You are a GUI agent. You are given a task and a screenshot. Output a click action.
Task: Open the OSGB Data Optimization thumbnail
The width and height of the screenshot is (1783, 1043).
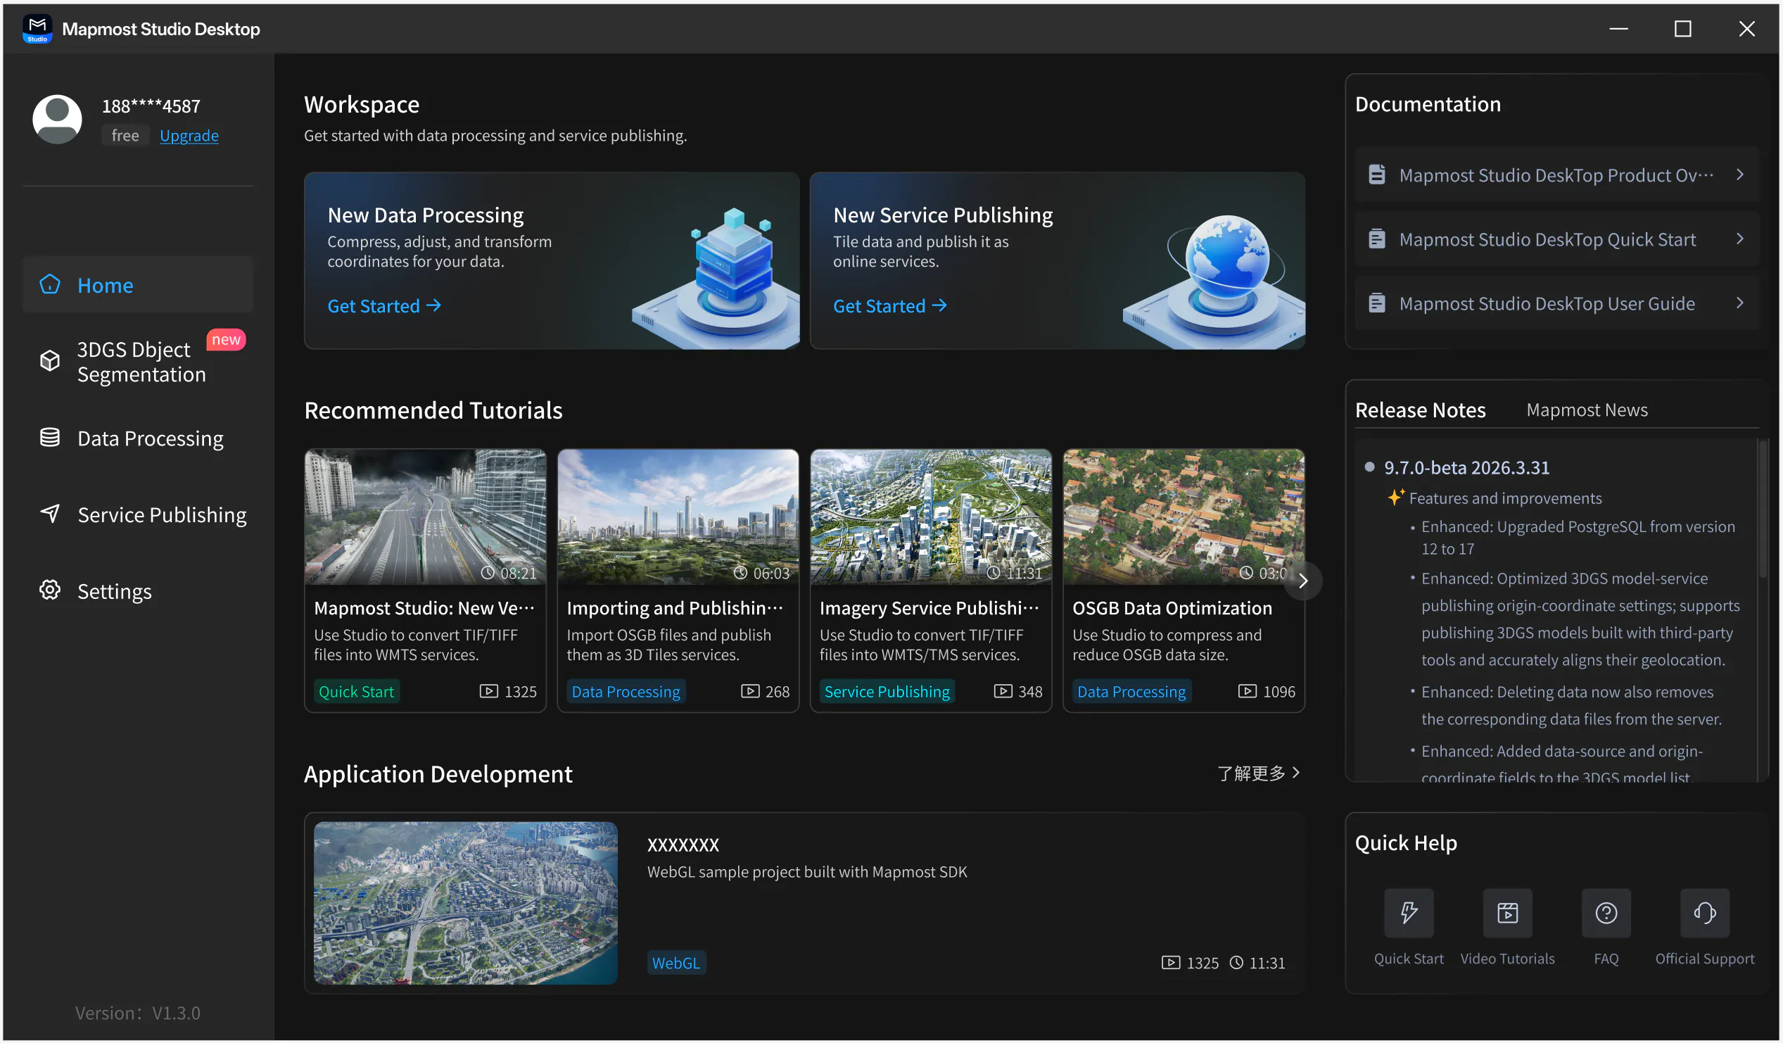point(1184,517)
